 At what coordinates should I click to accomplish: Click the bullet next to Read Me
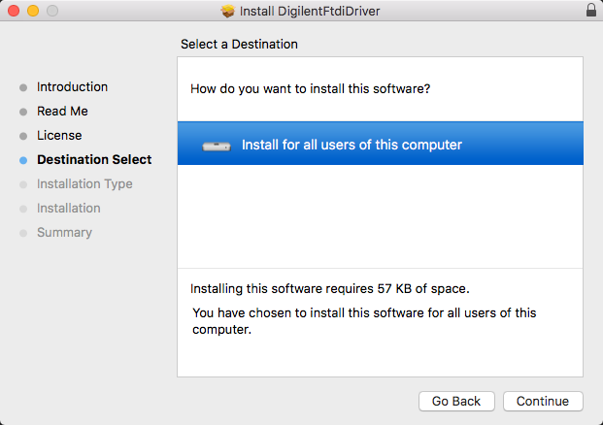click(23, 112)
